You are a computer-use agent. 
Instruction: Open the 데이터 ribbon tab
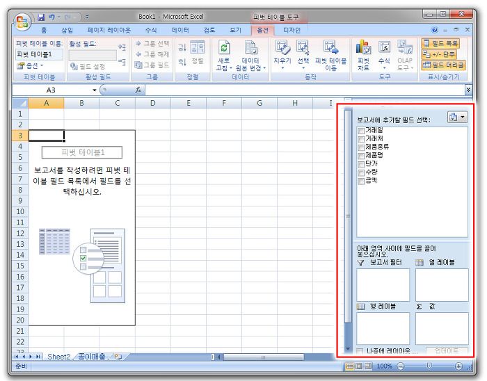(x=180, y=31)
